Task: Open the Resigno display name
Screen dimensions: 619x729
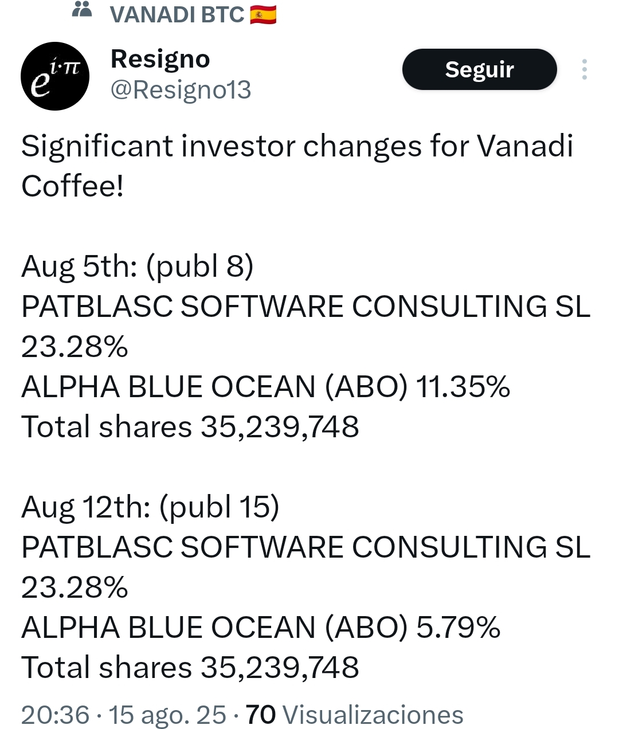Action: 160,59
